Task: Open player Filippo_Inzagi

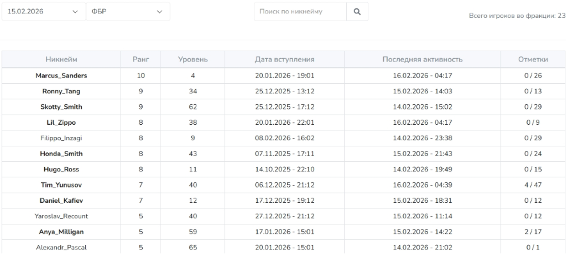Action: tap(61, 138)
